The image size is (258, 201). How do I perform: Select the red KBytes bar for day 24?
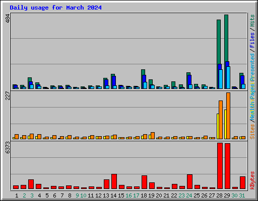point(189,182)
